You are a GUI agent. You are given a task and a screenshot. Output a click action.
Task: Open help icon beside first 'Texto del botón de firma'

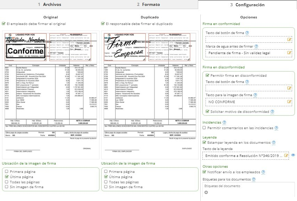[x=247, y=33]
